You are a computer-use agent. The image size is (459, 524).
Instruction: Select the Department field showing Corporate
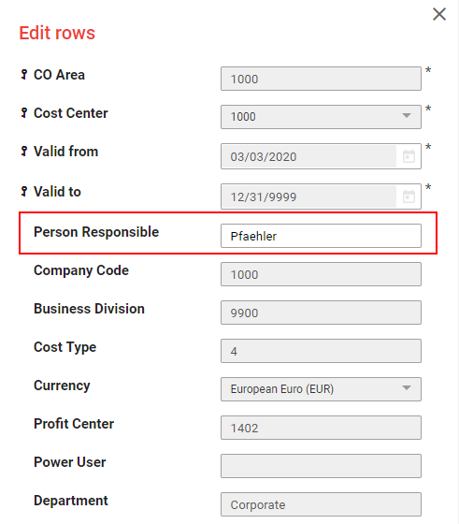(321, 504)
